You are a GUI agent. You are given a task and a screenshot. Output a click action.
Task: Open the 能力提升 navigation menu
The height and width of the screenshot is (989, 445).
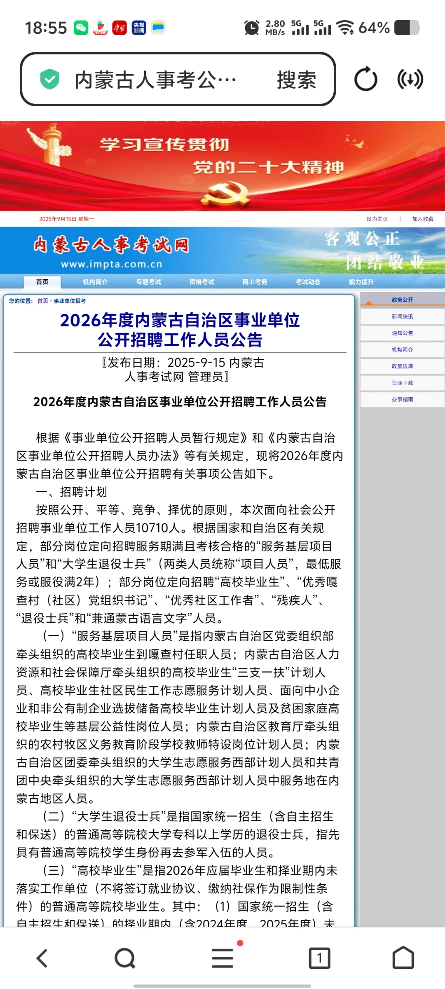[x=361, y=282]
